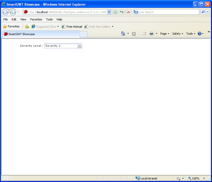The height and width of the screenshot is (182, 212).
Task: Open the Favorites menu in menu bar
Action: (36, 19)
